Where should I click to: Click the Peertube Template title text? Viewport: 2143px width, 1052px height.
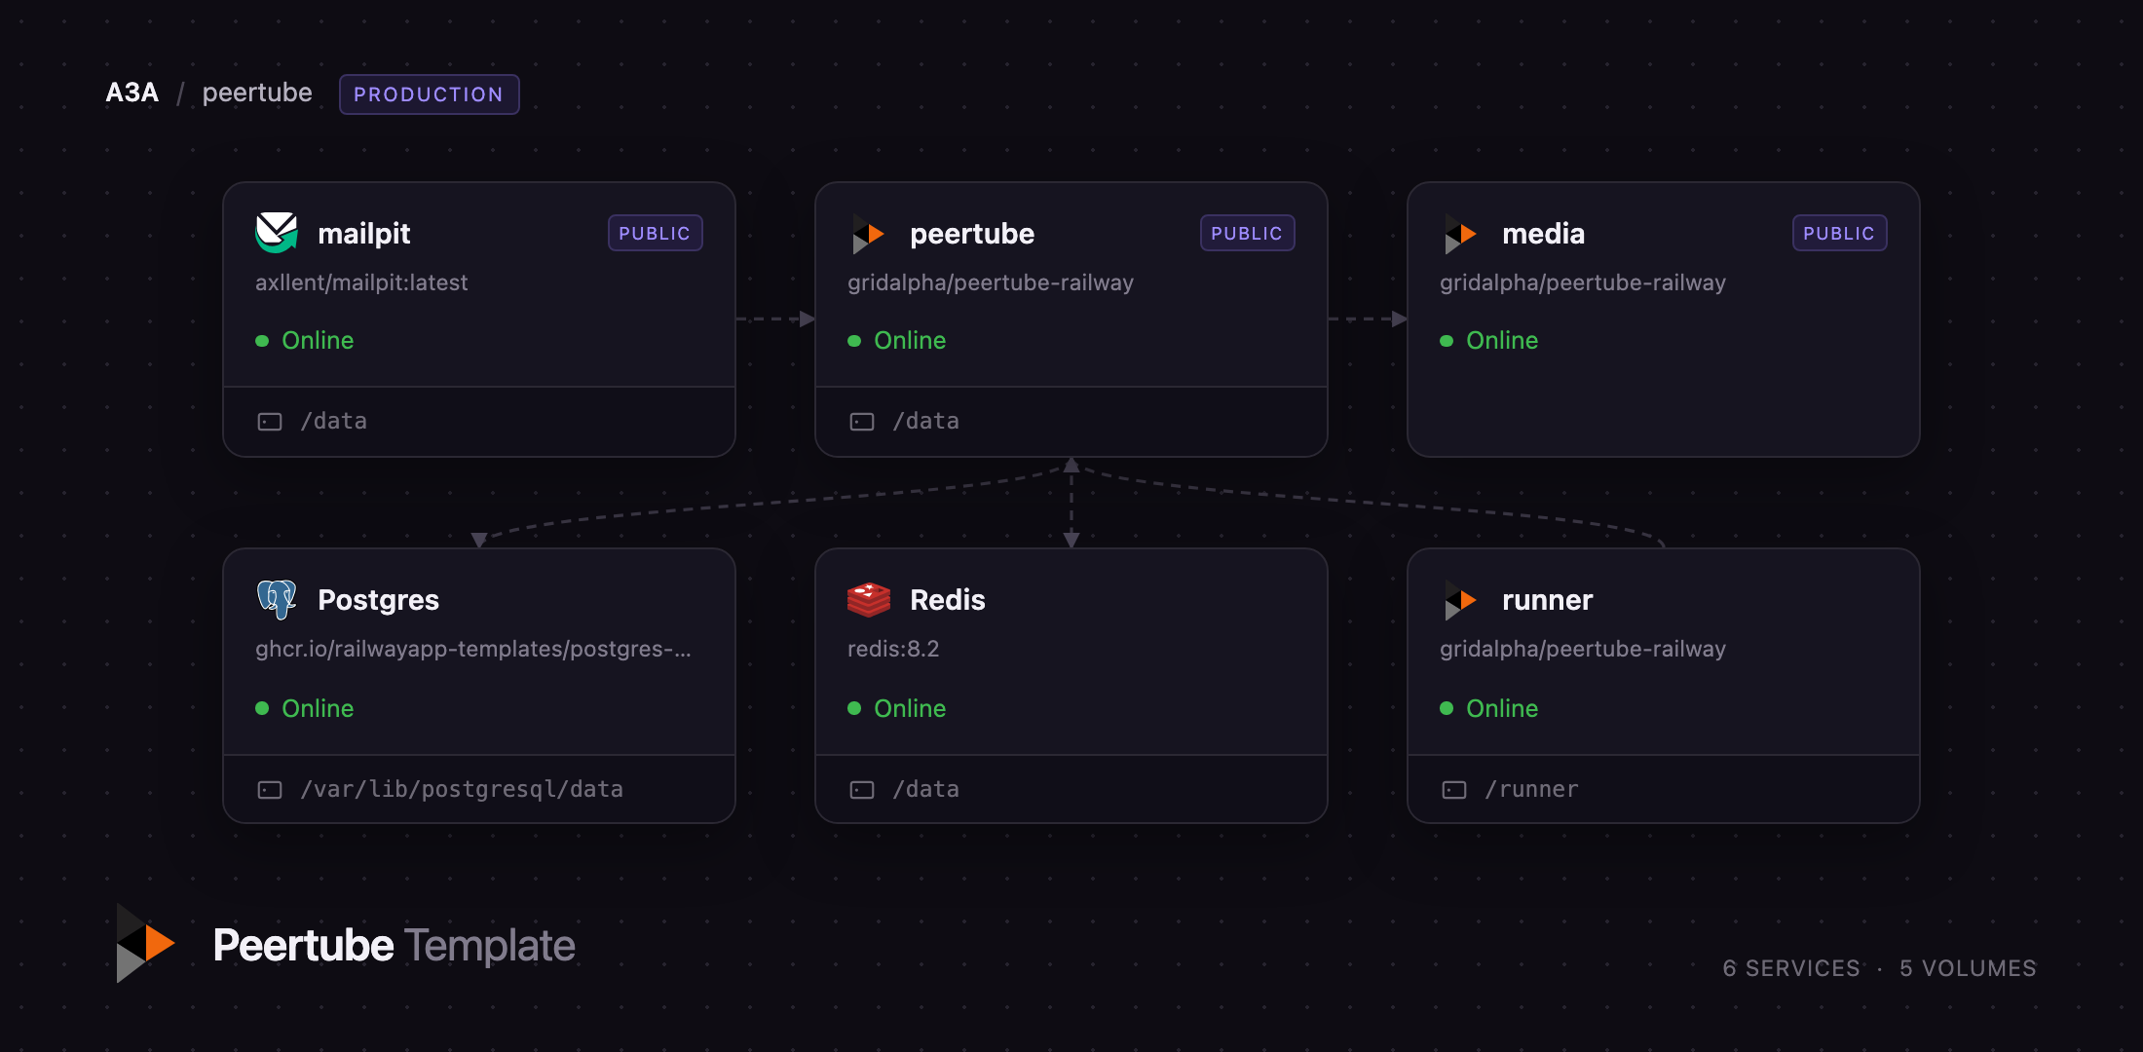pyautogui.click(x=394, y=945)
